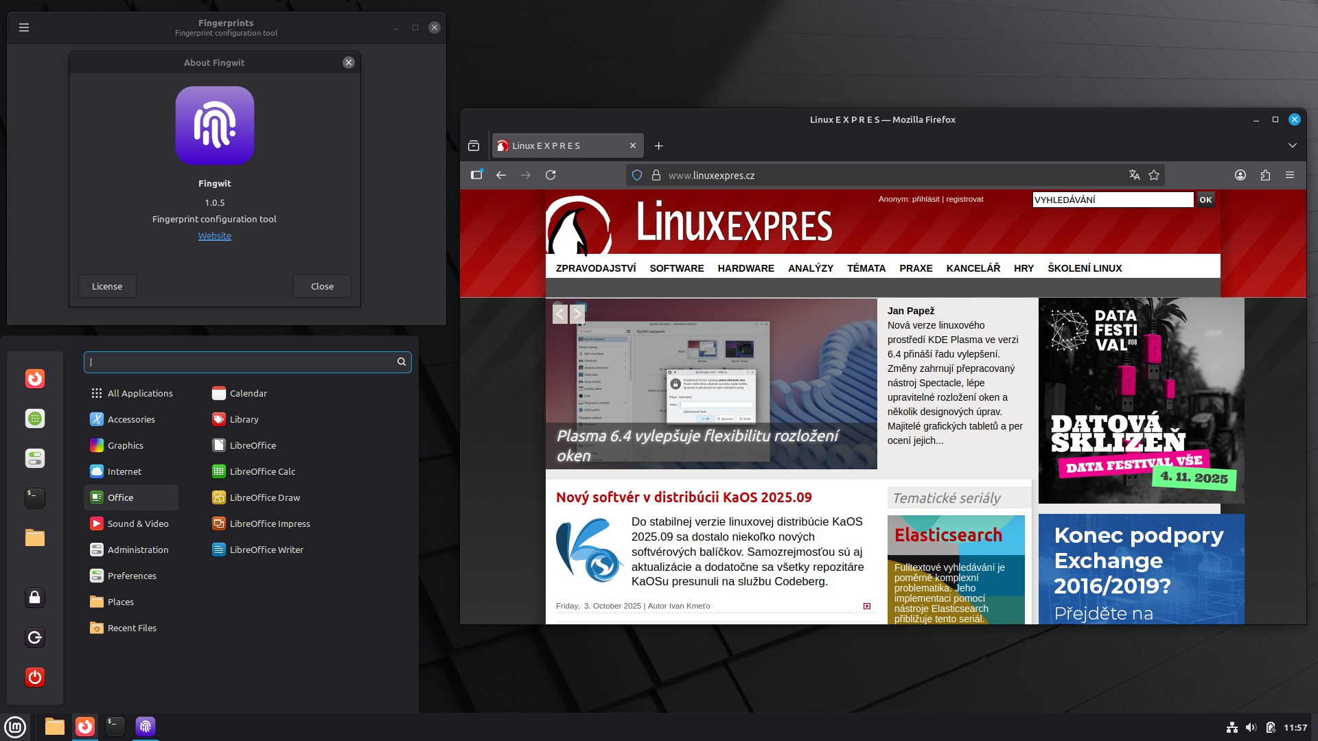The height and width of the screenshot is (741, 1318).
Task: Open Firefox translate page icon
Action: (1134, 175)
